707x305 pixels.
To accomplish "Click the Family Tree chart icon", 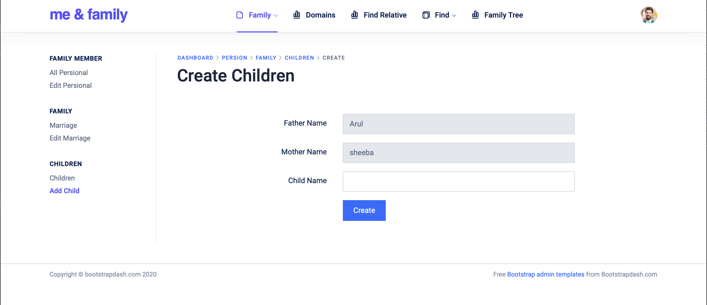I will [475, 15].
